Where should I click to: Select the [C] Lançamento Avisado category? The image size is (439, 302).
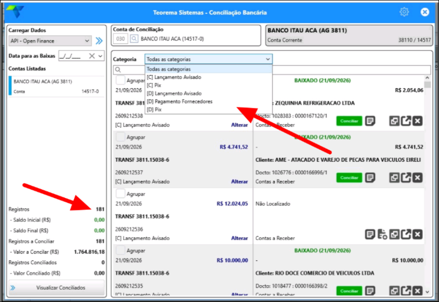208,77
